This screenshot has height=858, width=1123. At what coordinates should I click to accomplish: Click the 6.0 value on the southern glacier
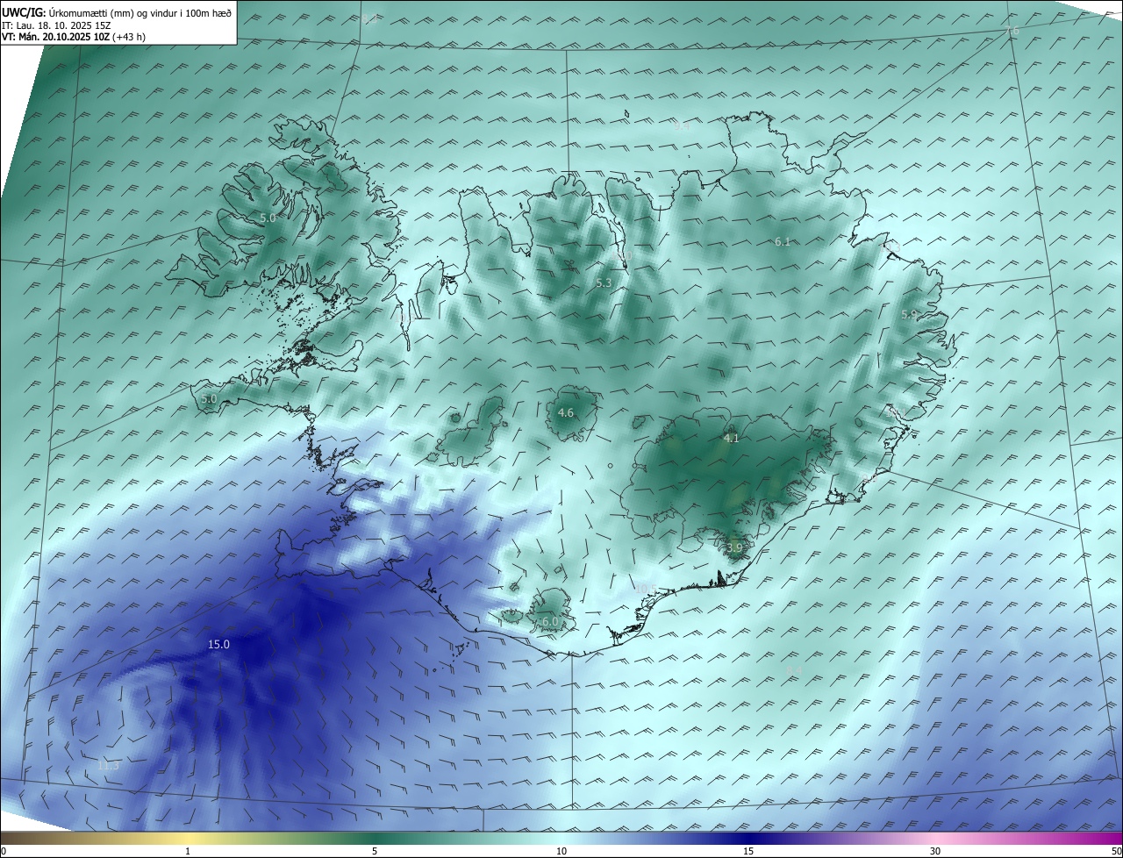[x=550, y=621]
